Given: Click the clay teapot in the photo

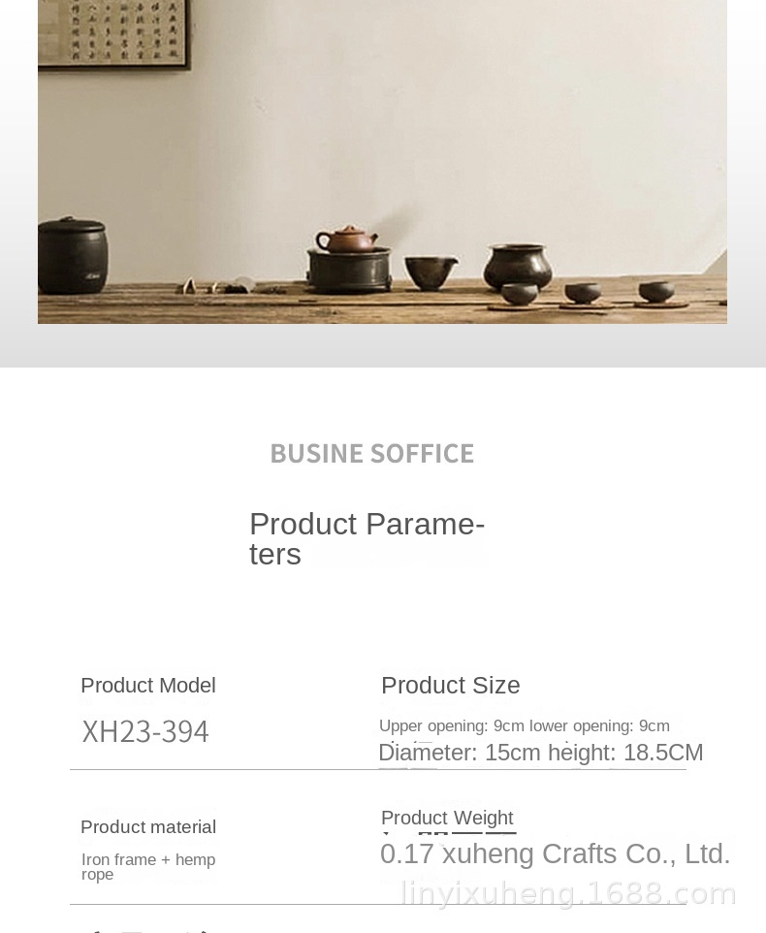Looking at the screenshot, I should click(x=346, y=239).
